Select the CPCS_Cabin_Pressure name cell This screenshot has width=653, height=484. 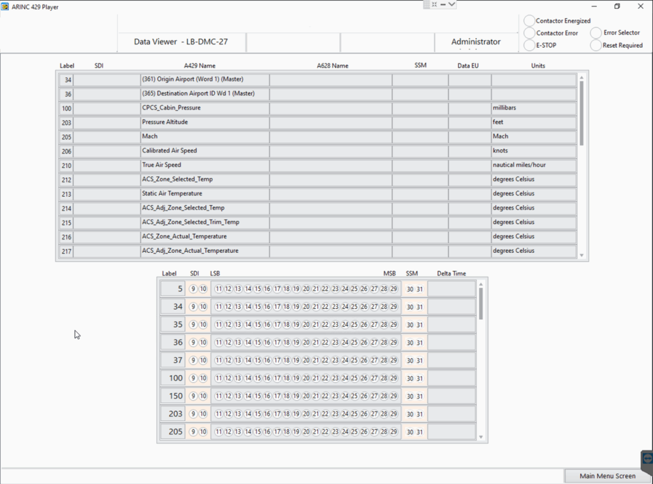click(x=205, y=108)
